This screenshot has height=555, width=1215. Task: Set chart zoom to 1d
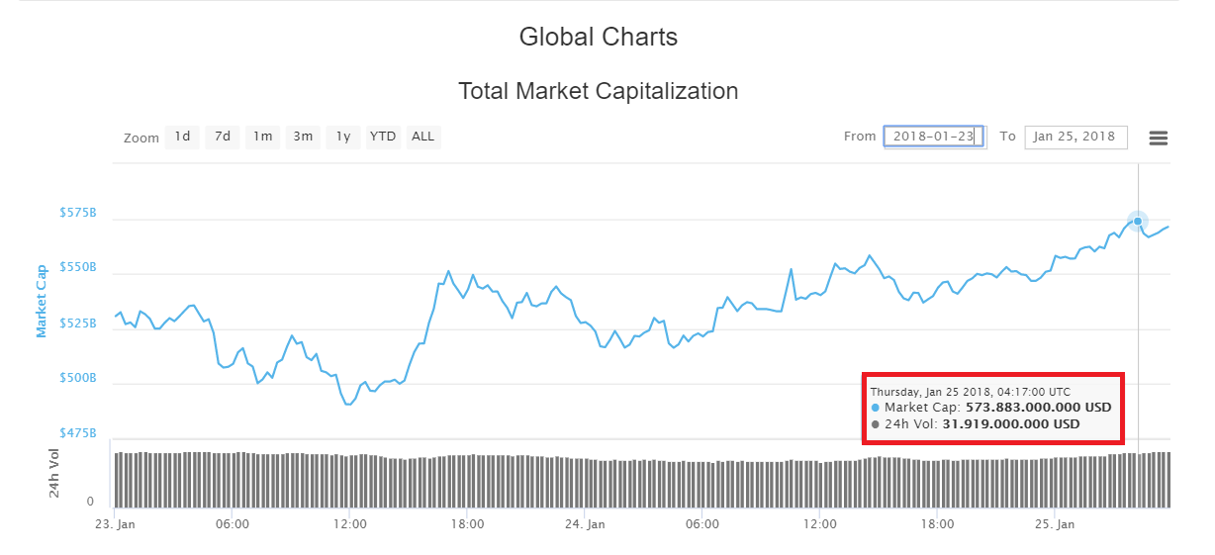click(x=182, y=137)
